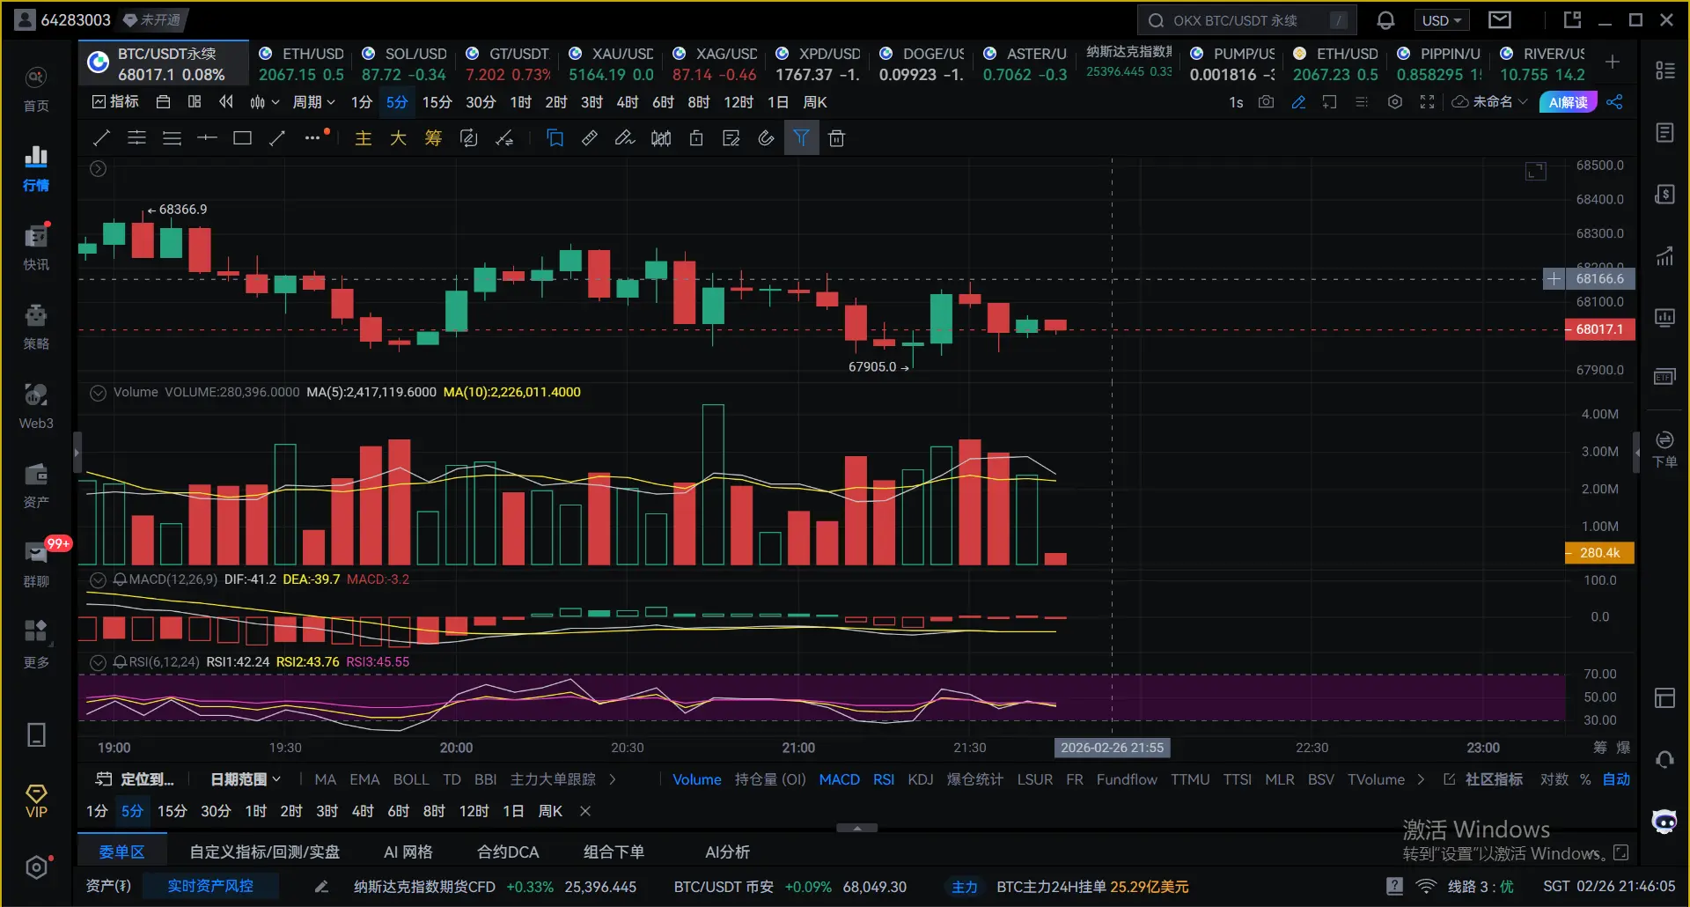Screen dimensions: 1690x907
Task: Open the 快讯 news feed icon
Action: point(36,247)
